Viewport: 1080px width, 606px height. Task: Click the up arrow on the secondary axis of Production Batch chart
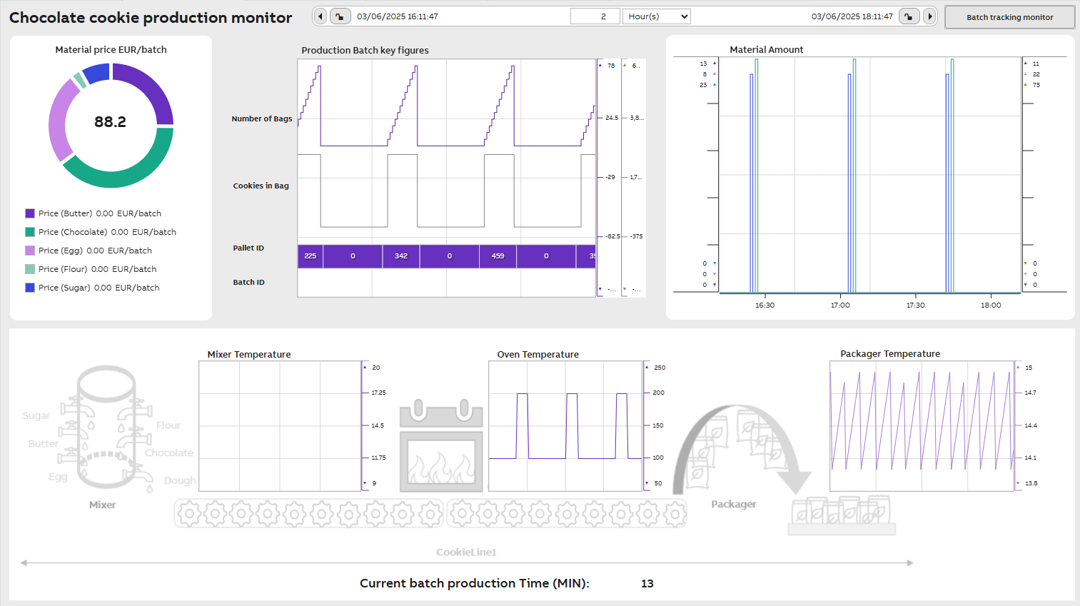(x=625, y=65)
